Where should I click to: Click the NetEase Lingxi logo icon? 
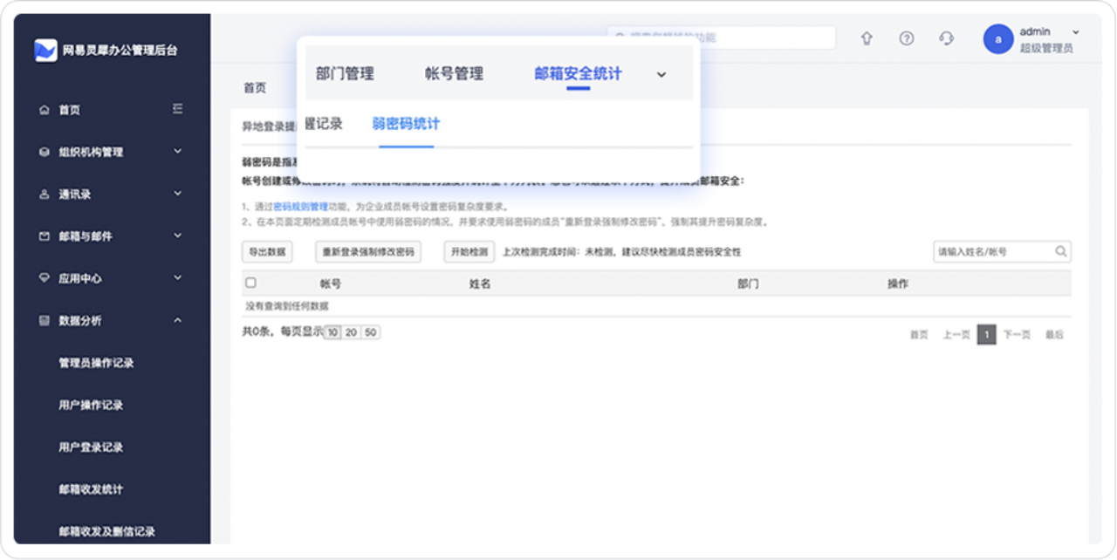pos(45,51)
